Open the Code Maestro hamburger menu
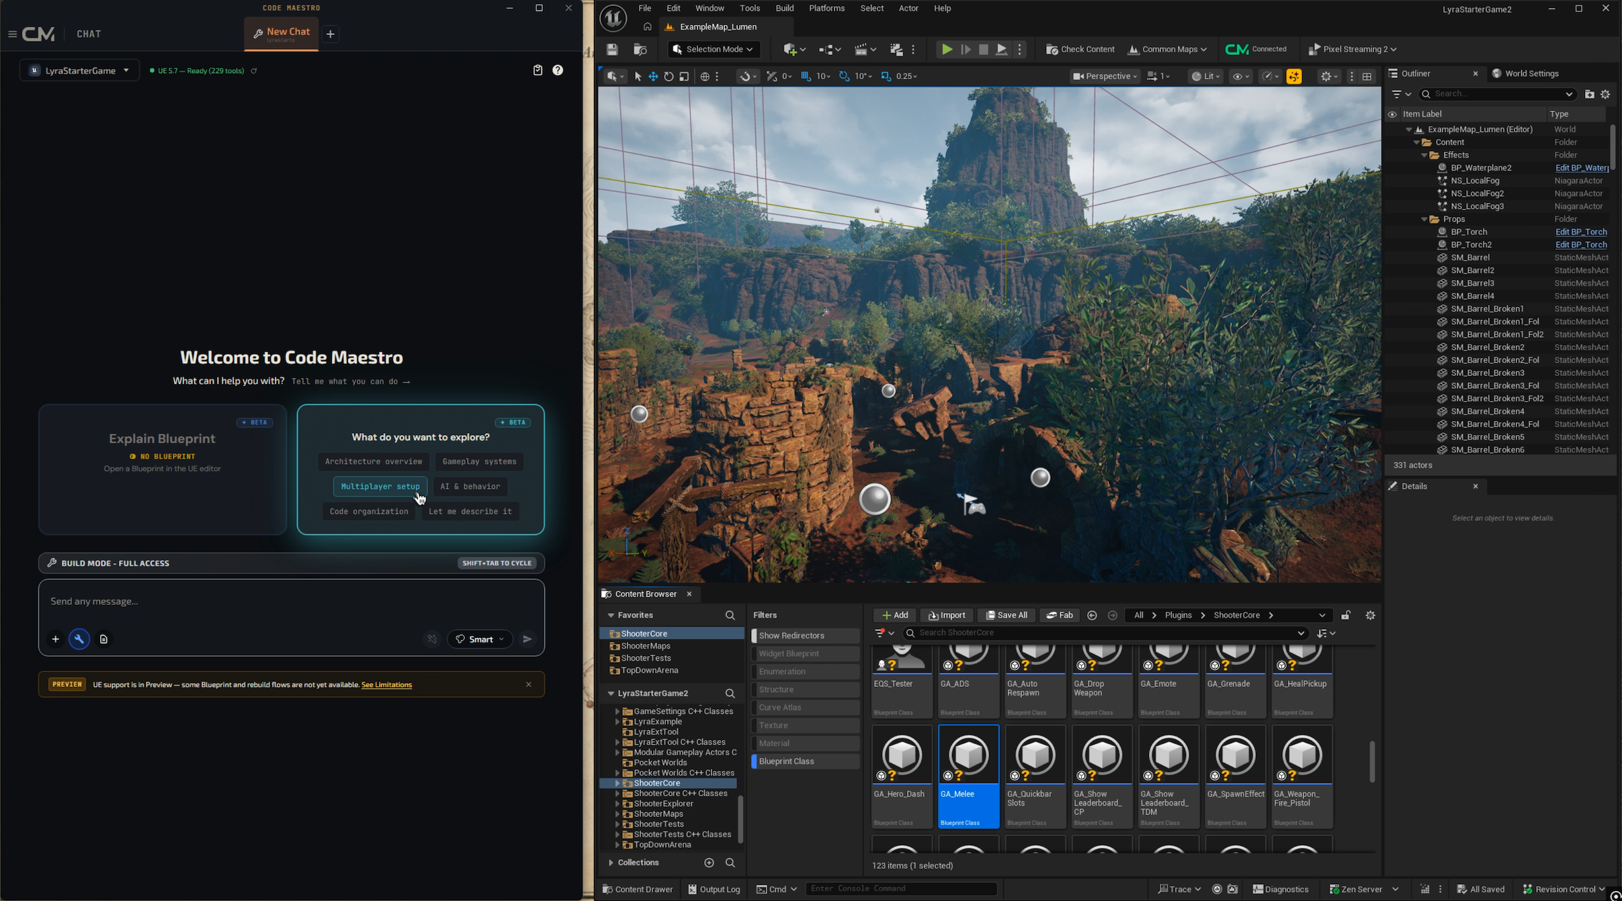 point(12,34)
